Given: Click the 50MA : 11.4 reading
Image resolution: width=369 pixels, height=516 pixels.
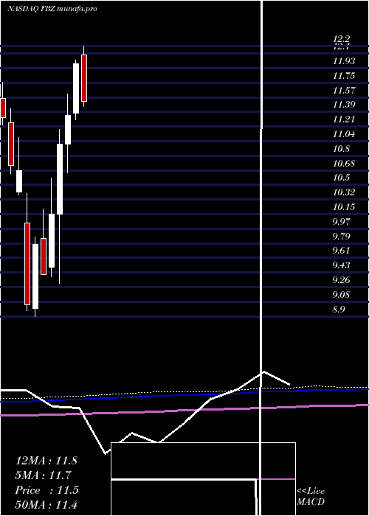Looking at the screenshot, I should [x=46, y=504].
